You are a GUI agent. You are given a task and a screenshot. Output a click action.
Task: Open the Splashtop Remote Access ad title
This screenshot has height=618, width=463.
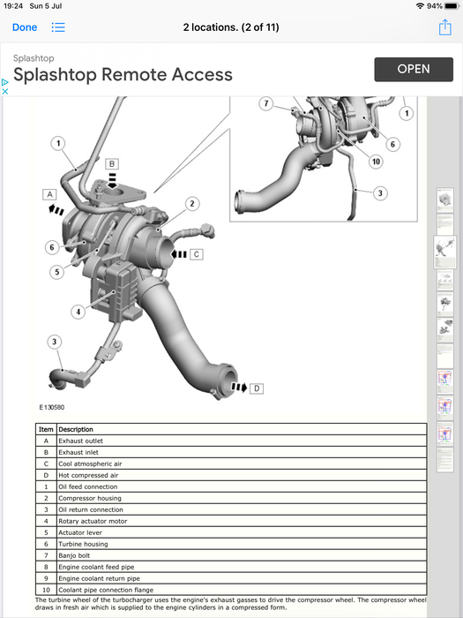123,74
